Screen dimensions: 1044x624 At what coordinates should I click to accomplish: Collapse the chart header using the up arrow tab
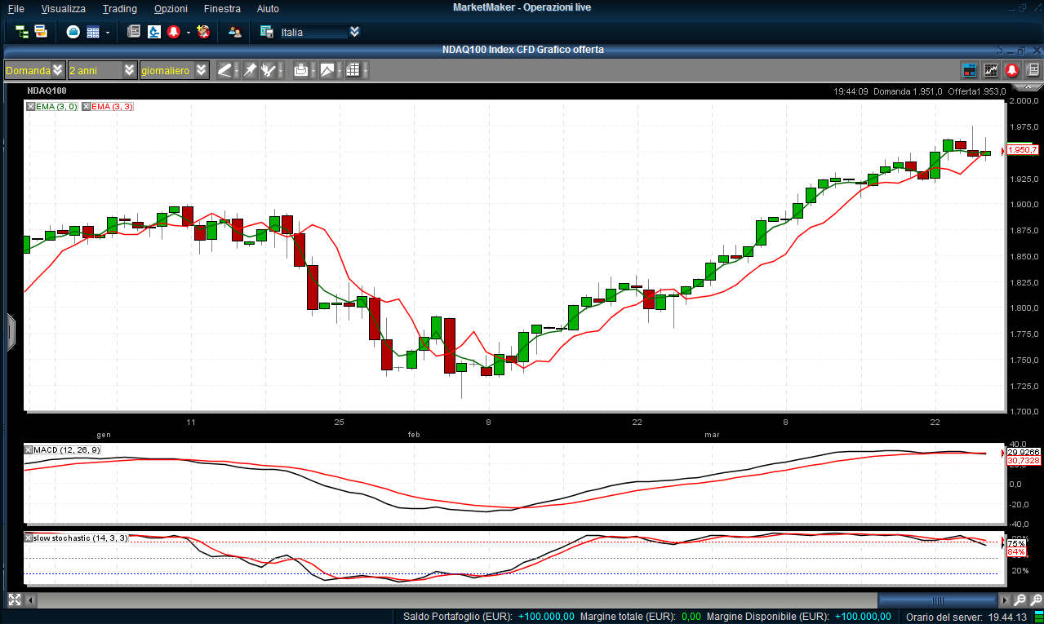1027,86
